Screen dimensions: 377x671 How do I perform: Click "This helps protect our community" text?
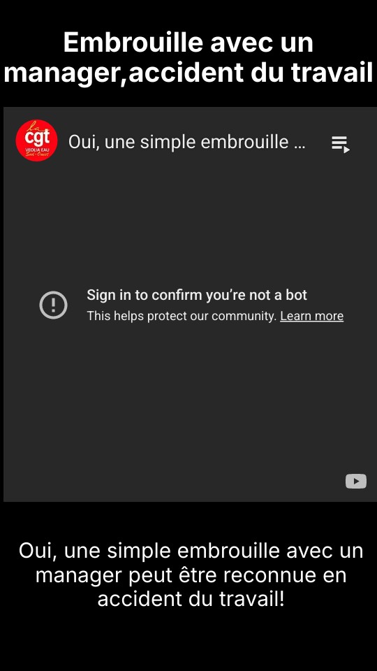(x=182, y=316)
